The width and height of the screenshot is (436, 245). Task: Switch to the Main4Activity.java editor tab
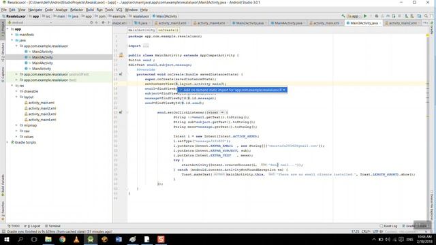pos(288,22)
